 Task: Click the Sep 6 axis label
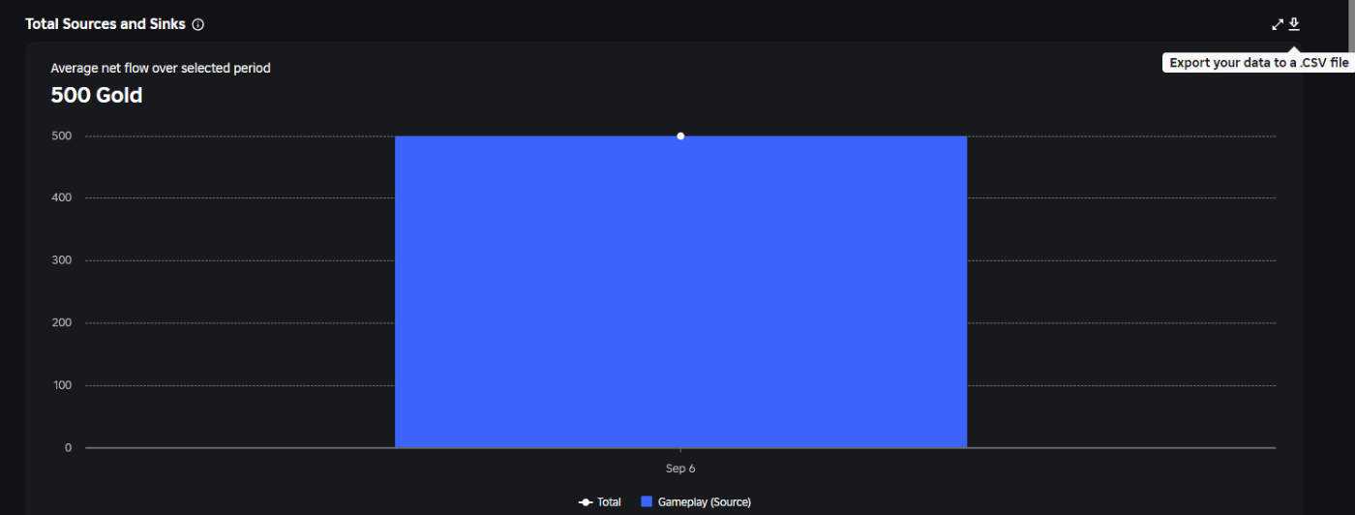680,469
